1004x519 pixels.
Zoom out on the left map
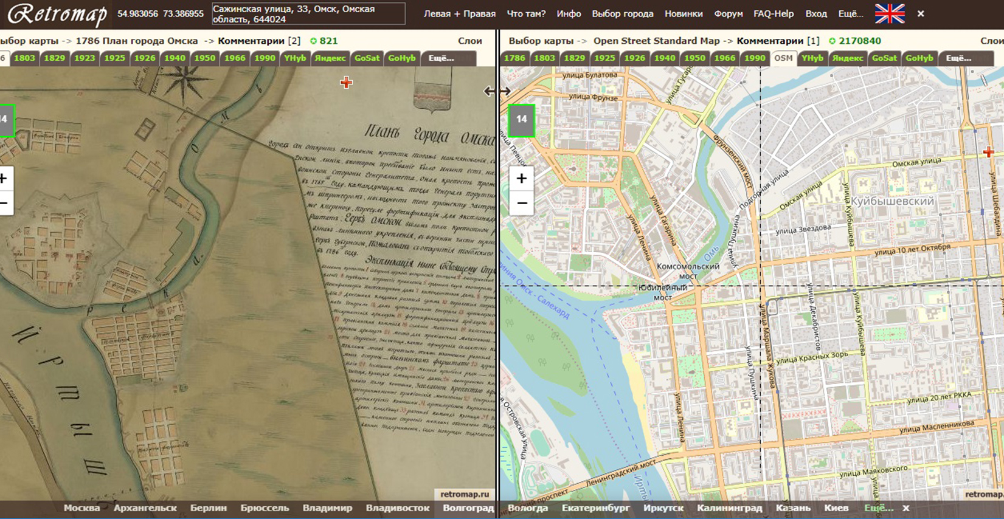pyautogui.click(x=5, y=203)
